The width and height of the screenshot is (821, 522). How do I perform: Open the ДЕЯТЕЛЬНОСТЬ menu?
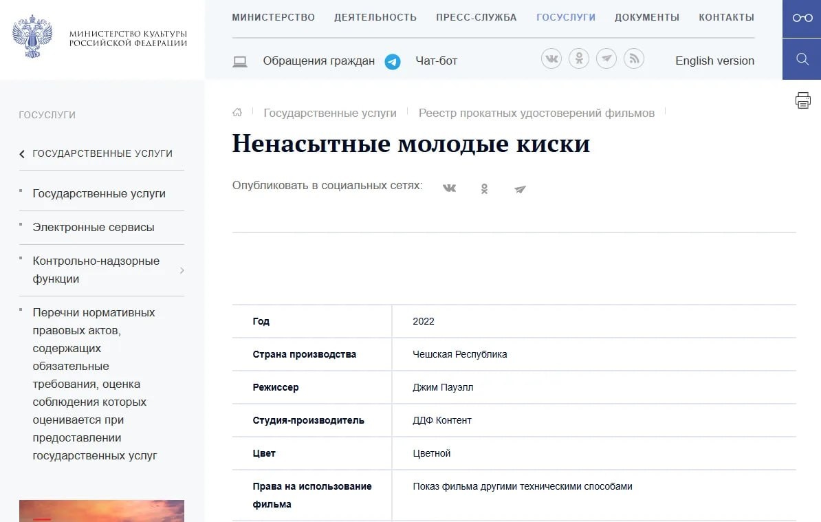click(375, 17)
